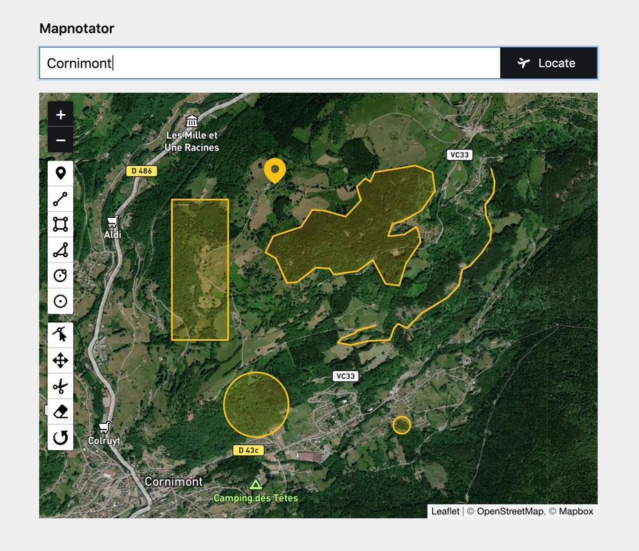Select the draw polygon tool

[61, 250]
